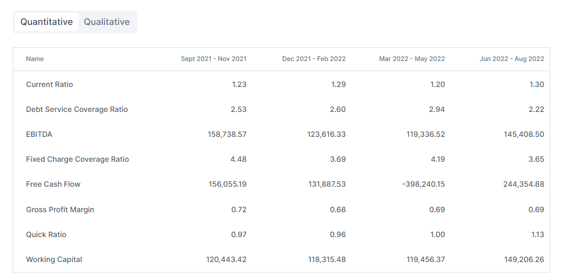The image size is (566, 279).
Task: Switch to the Qualitative tab
Action: coord(107,22)
